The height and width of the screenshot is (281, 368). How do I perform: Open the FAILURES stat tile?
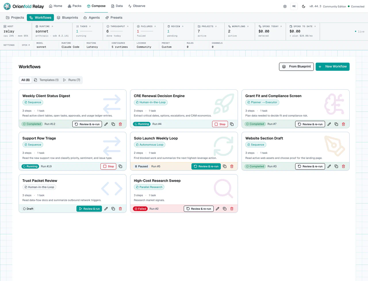point(149,31)
